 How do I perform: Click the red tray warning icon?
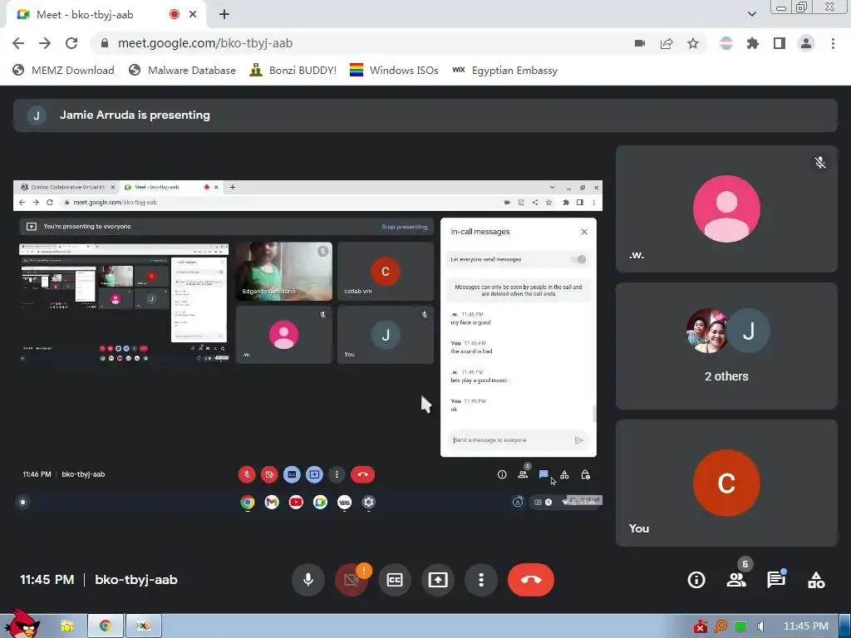click(x=700, y=626)
